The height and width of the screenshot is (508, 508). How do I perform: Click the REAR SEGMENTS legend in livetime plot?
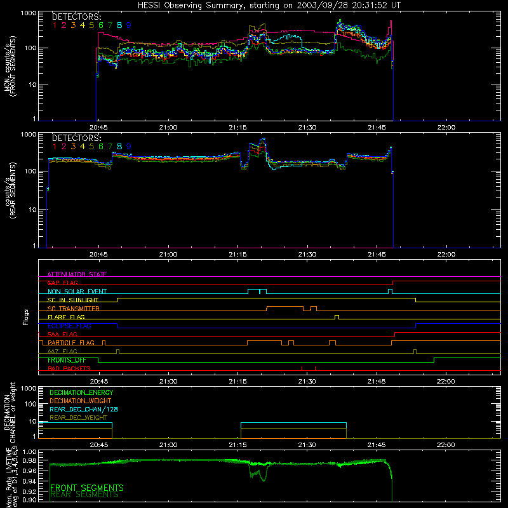click(84, 495)
